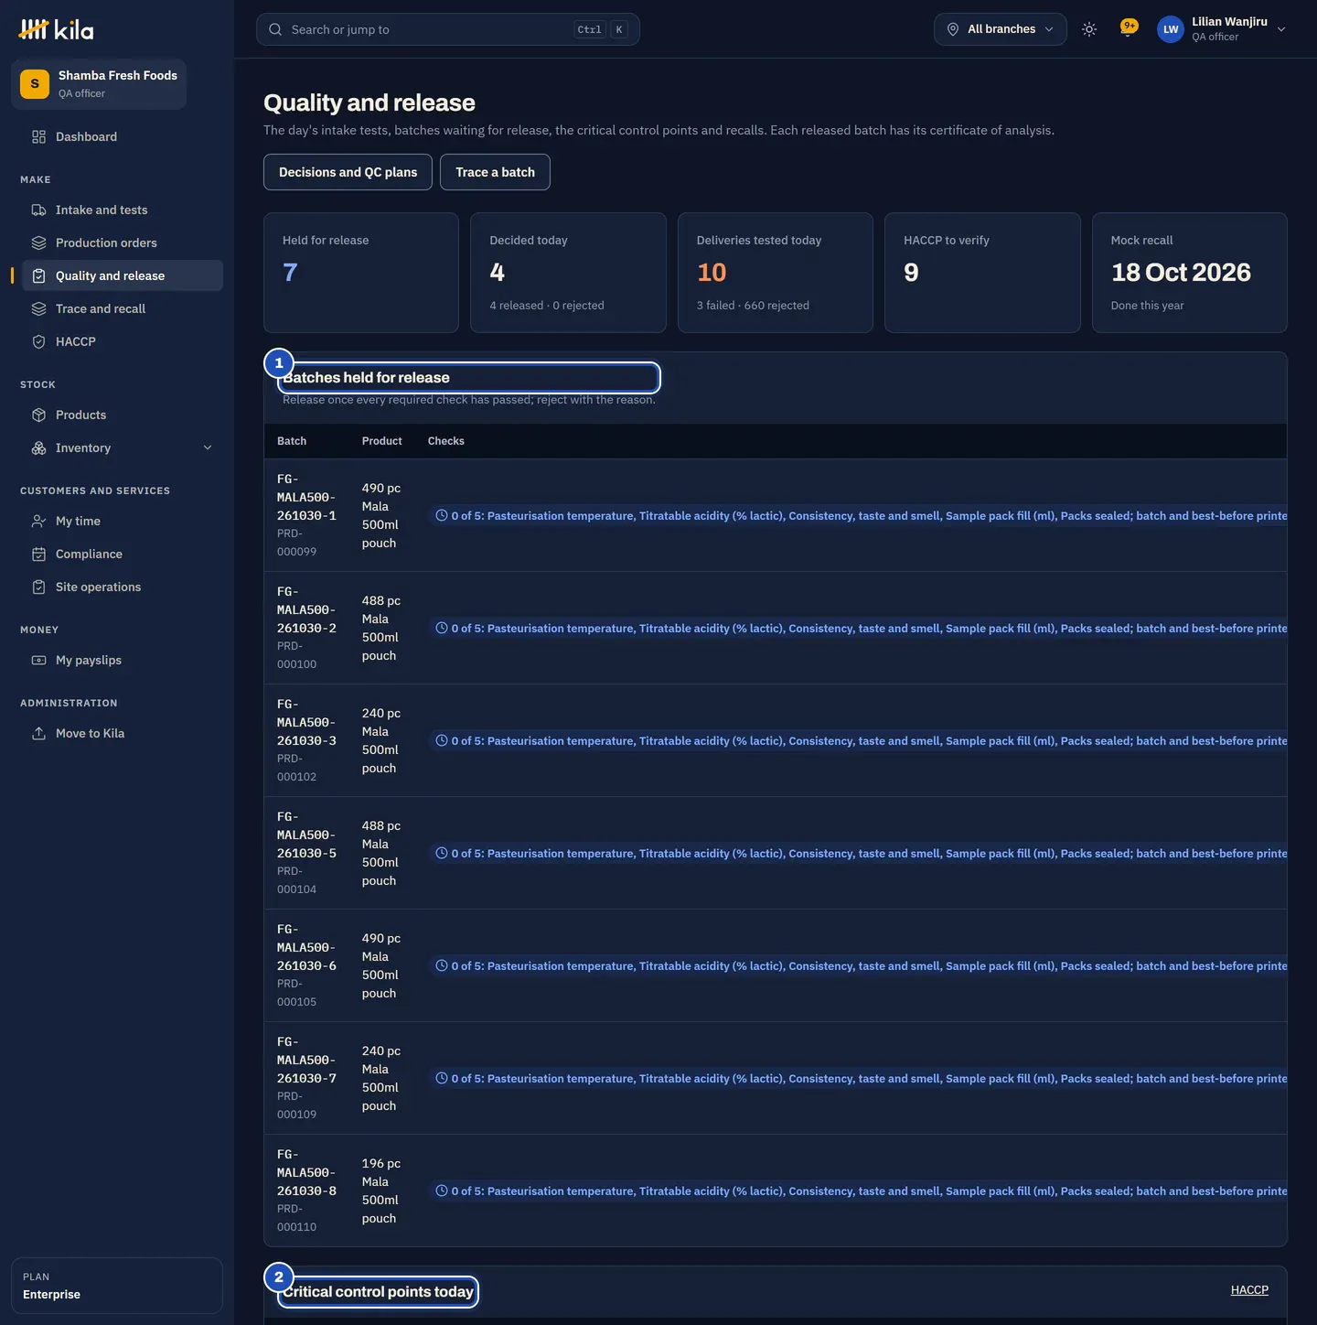Viewport: 1317px width, 1325px height.
Task: Click the Deliveries tested today card
Action: [x=776, y=273]
